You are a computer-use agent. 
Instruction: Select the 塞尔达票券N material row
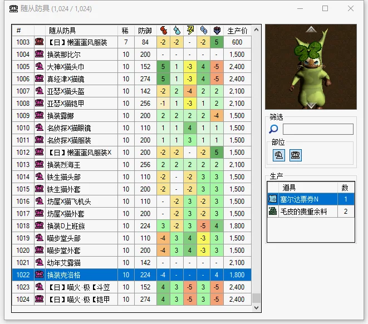coord(311,199)
